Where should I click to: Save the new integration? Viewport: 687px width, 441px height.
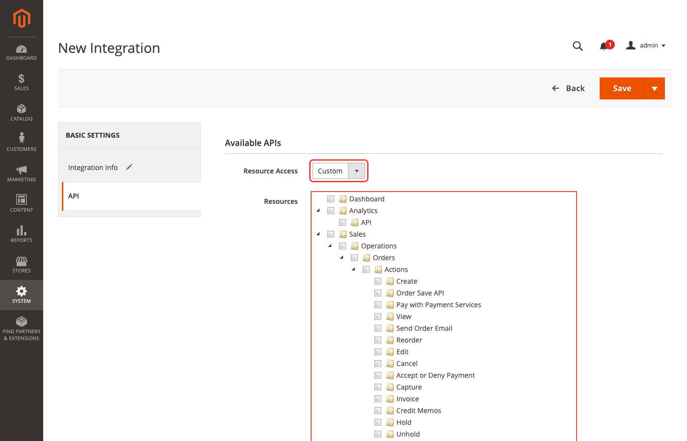coord(622,88)
